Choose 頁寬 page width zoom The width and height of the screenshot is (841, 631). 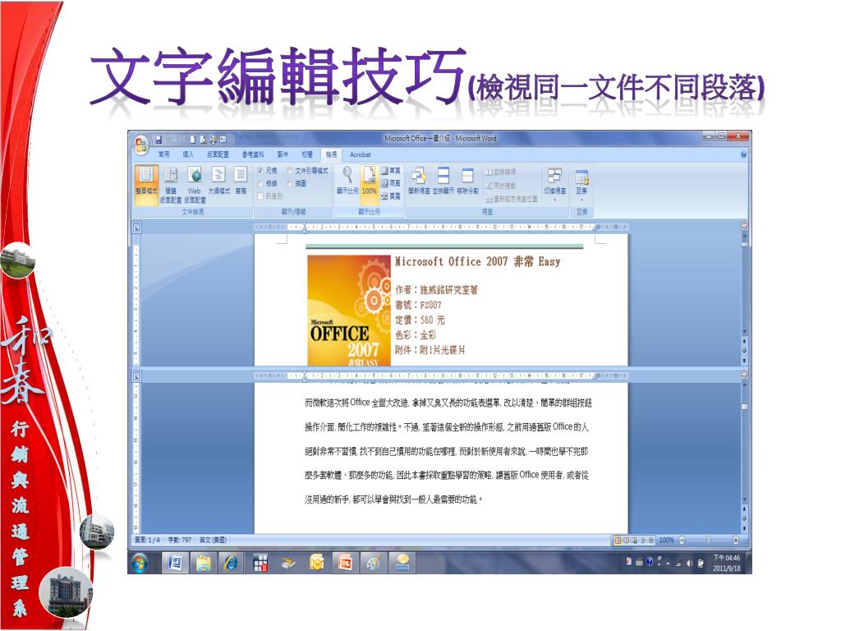(x=391, y=196)
